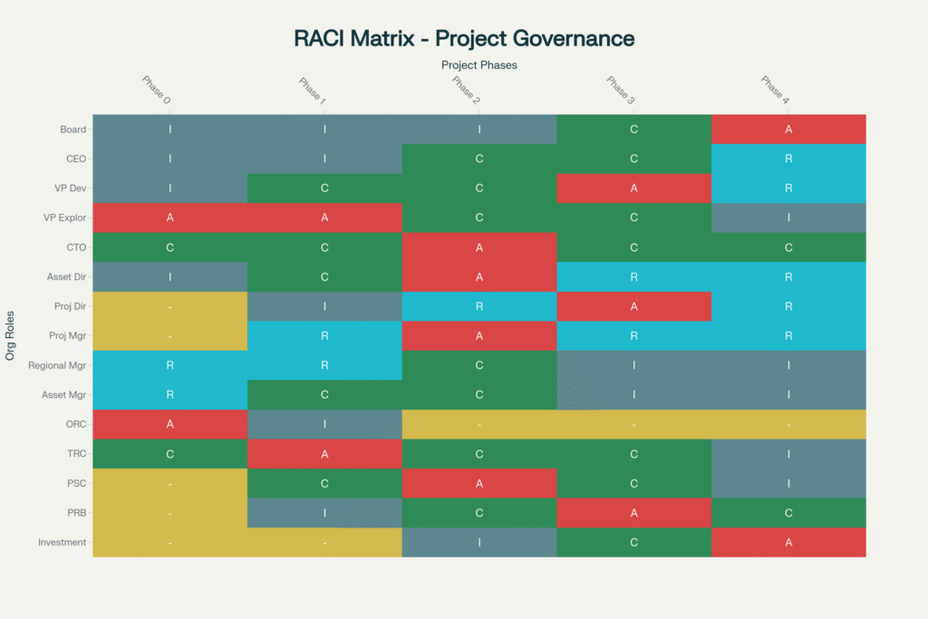Click the Regional Mgr row label
Image resolution: width=928 pixels, height=619 pixels.
(x=57, y=365)
